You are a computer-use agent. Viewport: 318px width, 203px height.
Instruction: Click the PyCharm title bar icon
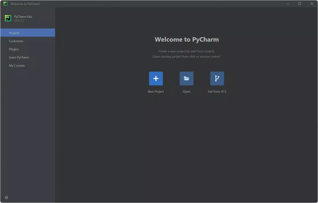click(5, 4)
